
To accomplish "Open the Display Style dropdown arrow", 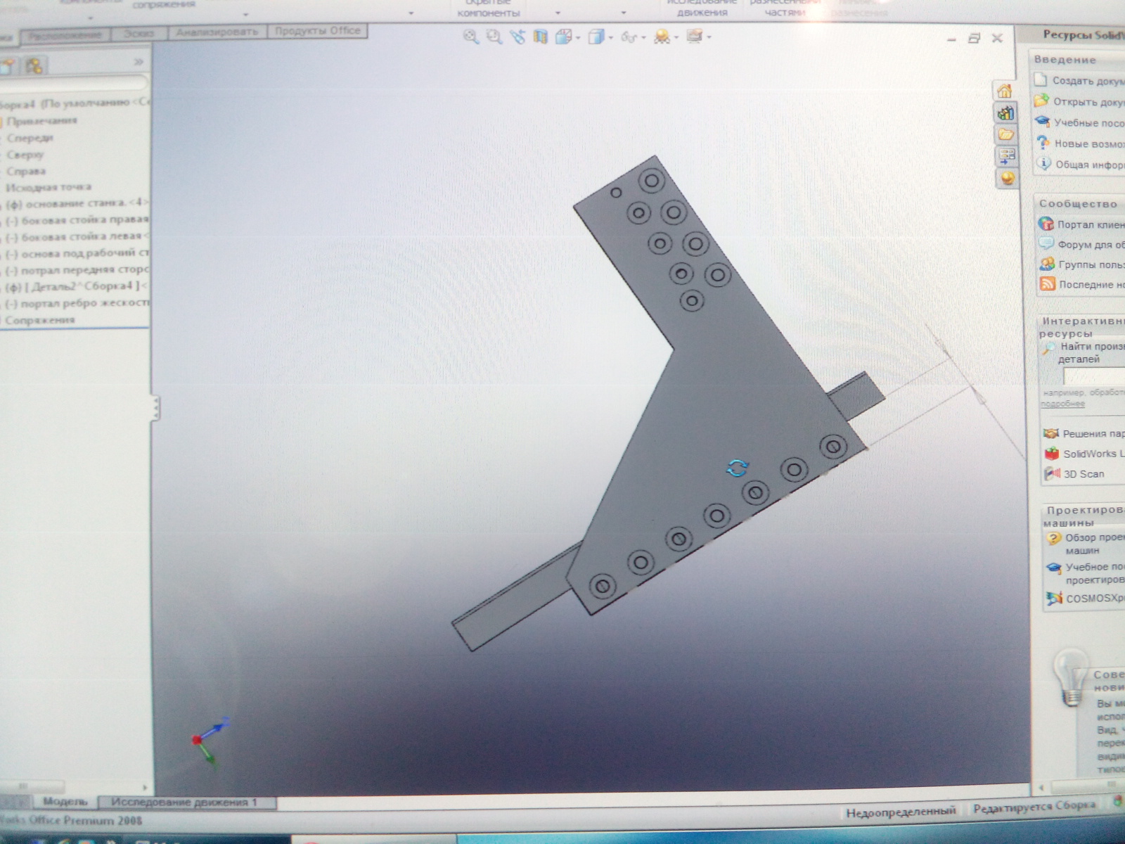I will click(610, 37).
